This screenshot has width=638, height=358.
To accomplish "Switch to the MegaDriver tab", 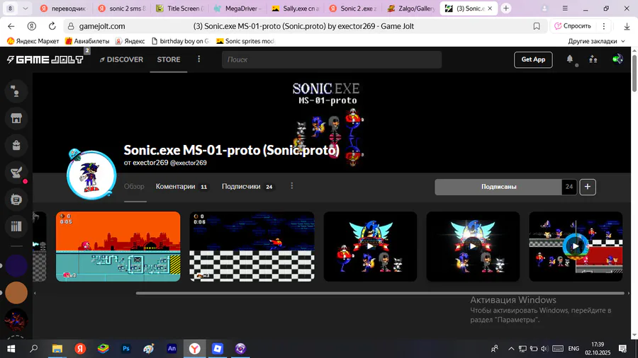I will pyautogui.click(x=237, y=8).
